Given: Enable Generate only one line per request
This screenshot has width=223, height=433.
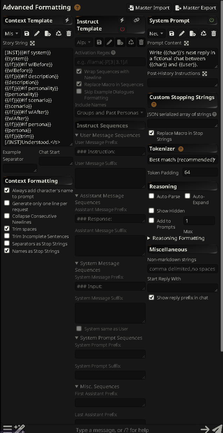Looking at the screenshot, I should 7,203.
